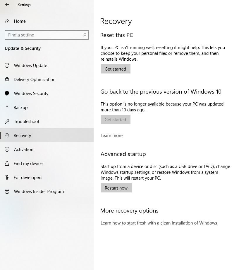Viewport: 251px width, 270px height.
Task: Click the Backup arrow icon
Action: [x=7, y=107]
